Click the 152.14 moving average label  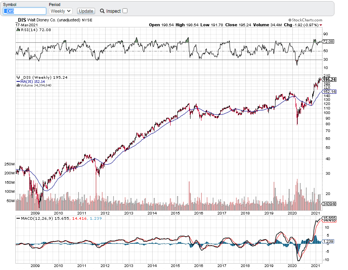pos(329,92)
